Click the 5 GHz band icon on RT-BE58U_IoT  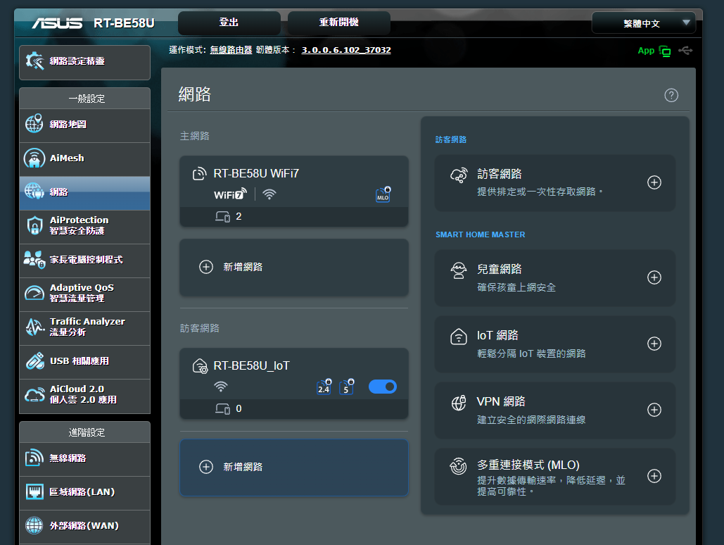pyautogui.click(x=347, y=387)
